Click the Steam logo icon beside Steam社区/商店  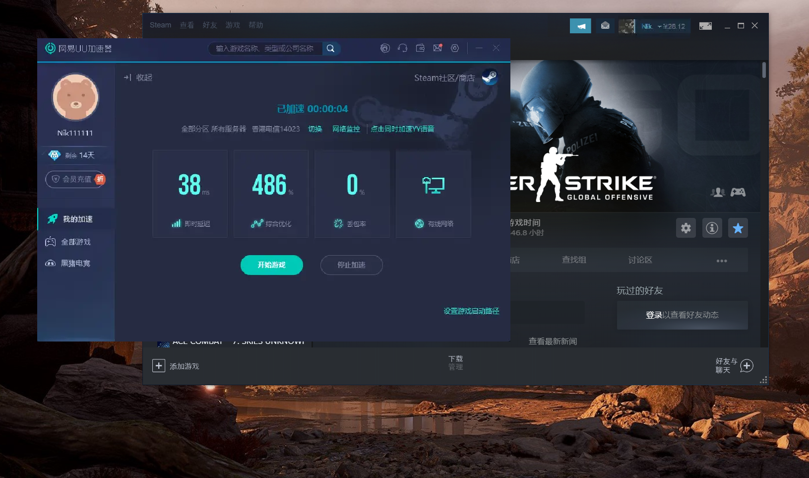490,77
